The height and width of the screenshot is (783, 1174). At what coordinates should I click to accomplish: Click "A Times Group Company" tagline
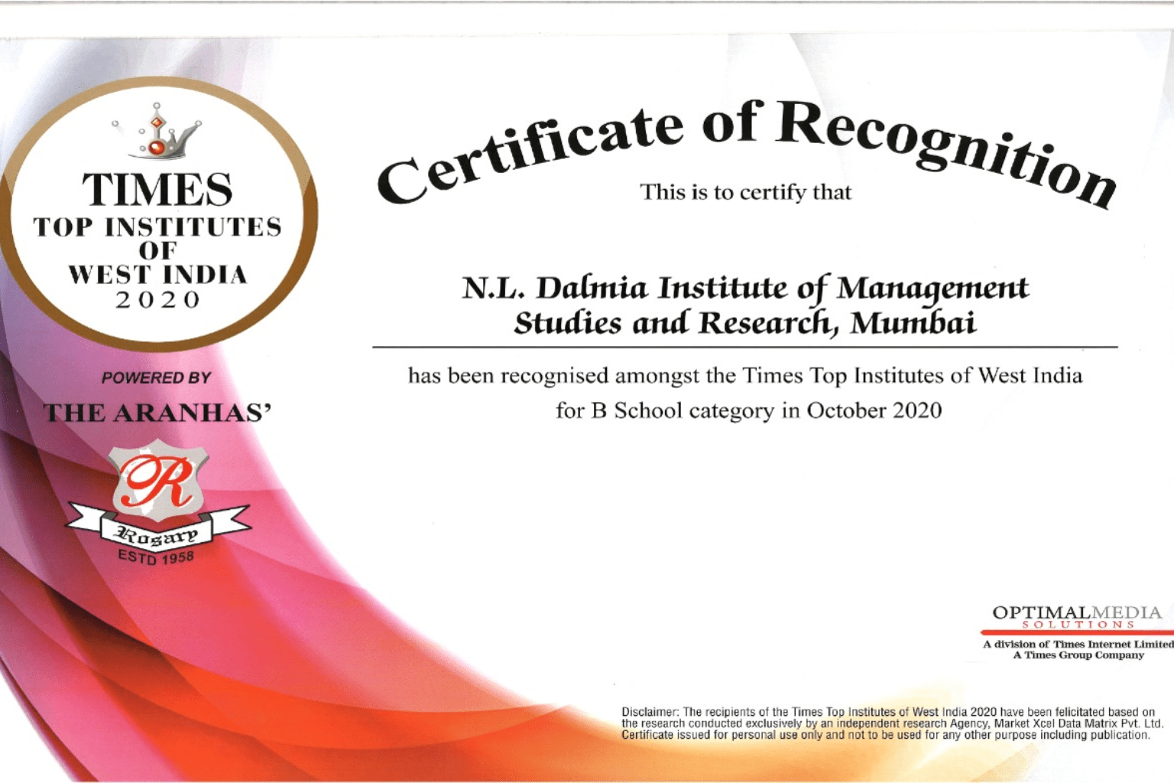point(1078,655)
